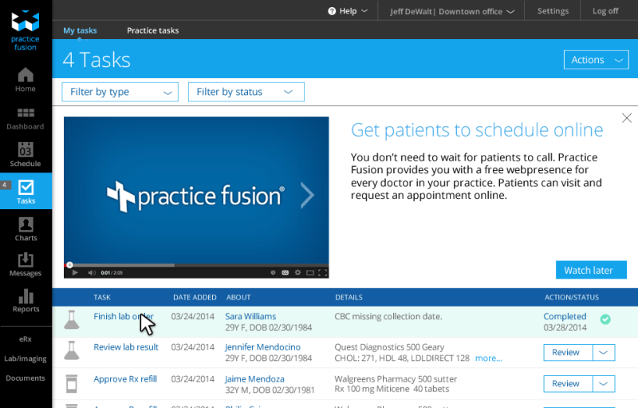Open Documents in sidebar
638x408 pixels.
tap(26, 378)
